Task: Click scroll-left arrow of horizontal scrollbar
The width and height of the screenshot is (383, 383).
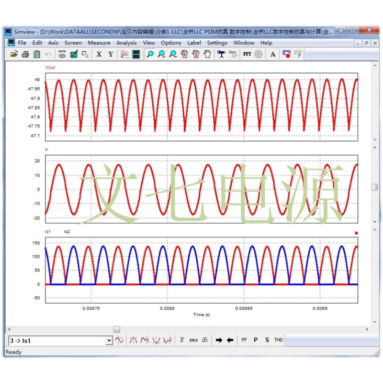Action: click(9, 329)
